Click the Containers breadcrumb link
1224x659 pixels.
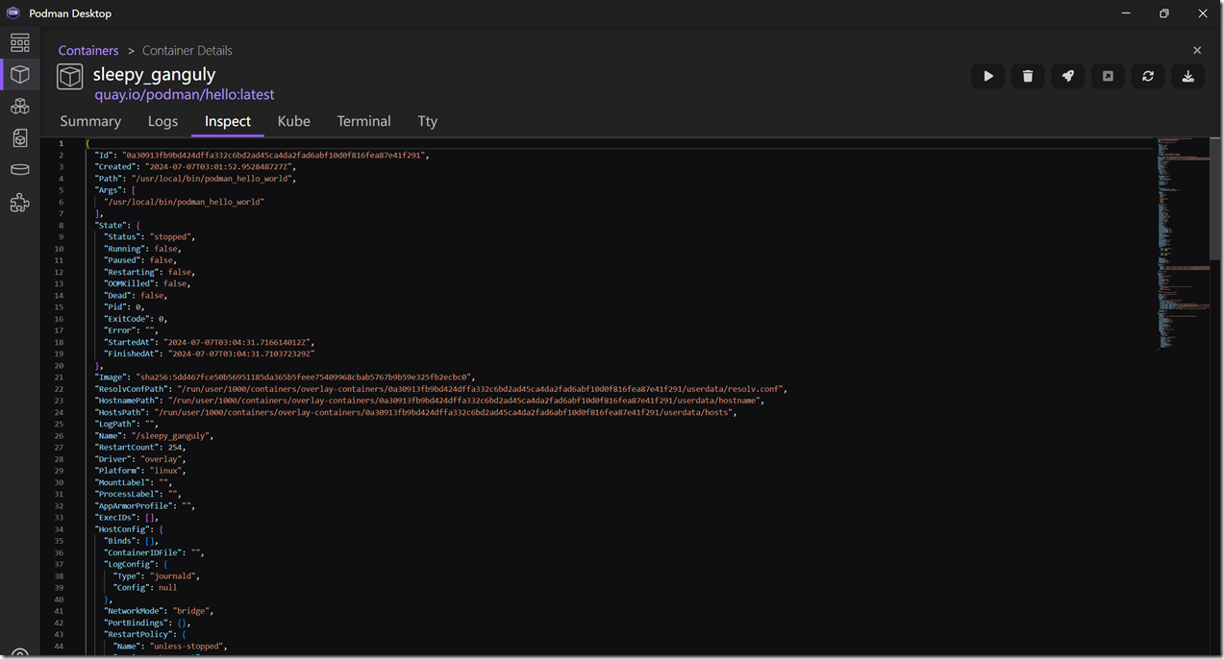(x=88, y=51)
